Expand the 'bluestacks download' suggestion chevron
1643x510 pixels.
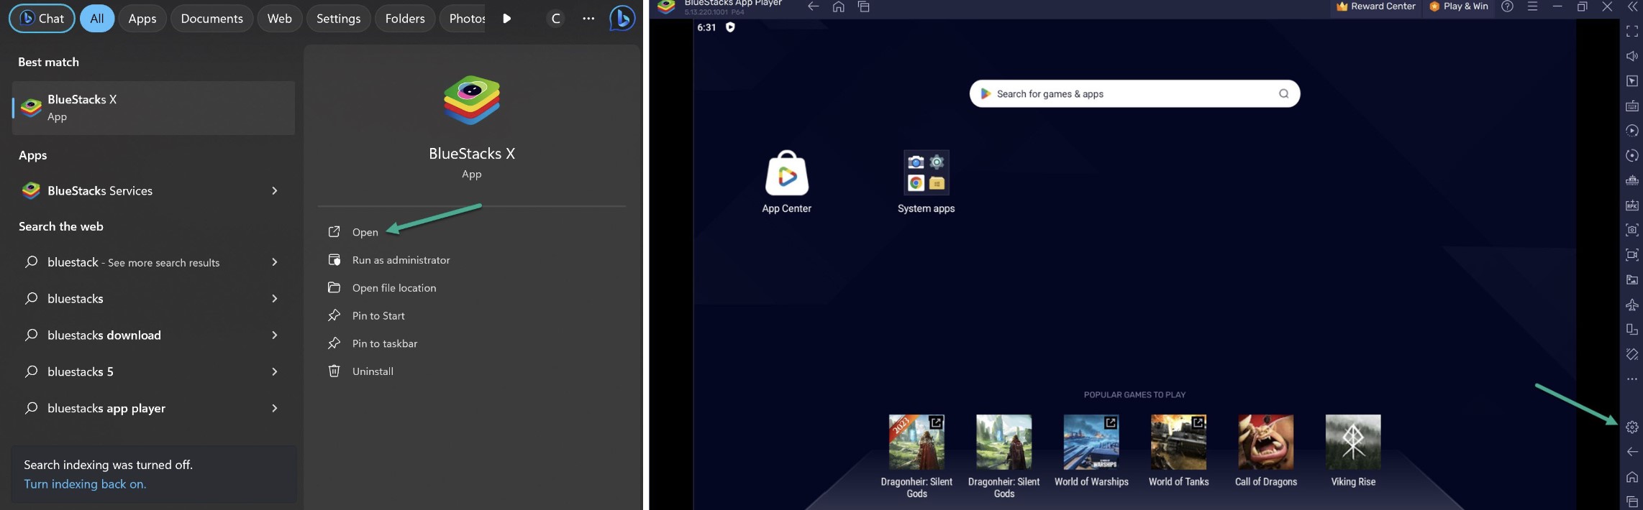tap(274, 335)
